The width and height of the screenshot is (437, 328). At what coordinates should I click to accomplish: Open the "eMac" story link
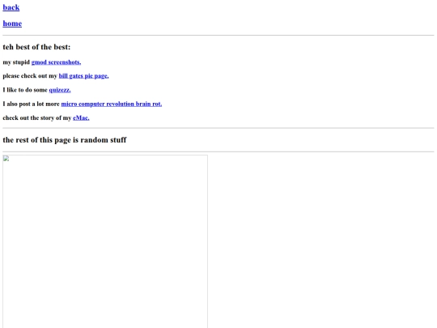[81, 117]
